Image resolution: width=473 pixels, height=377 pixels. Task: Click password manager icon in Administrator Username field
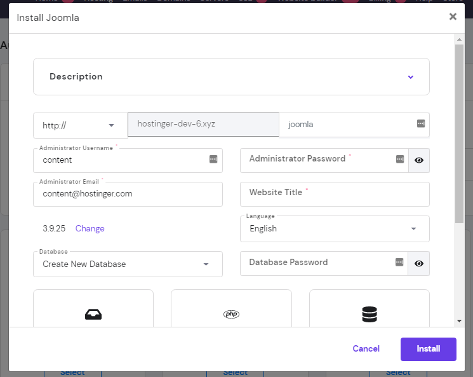click(x=213, y=159)
